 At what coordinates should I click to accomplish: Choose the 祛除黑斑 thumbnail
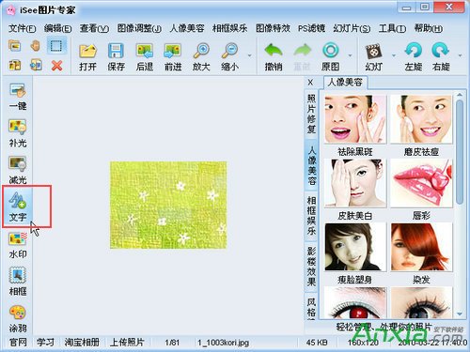355,119
